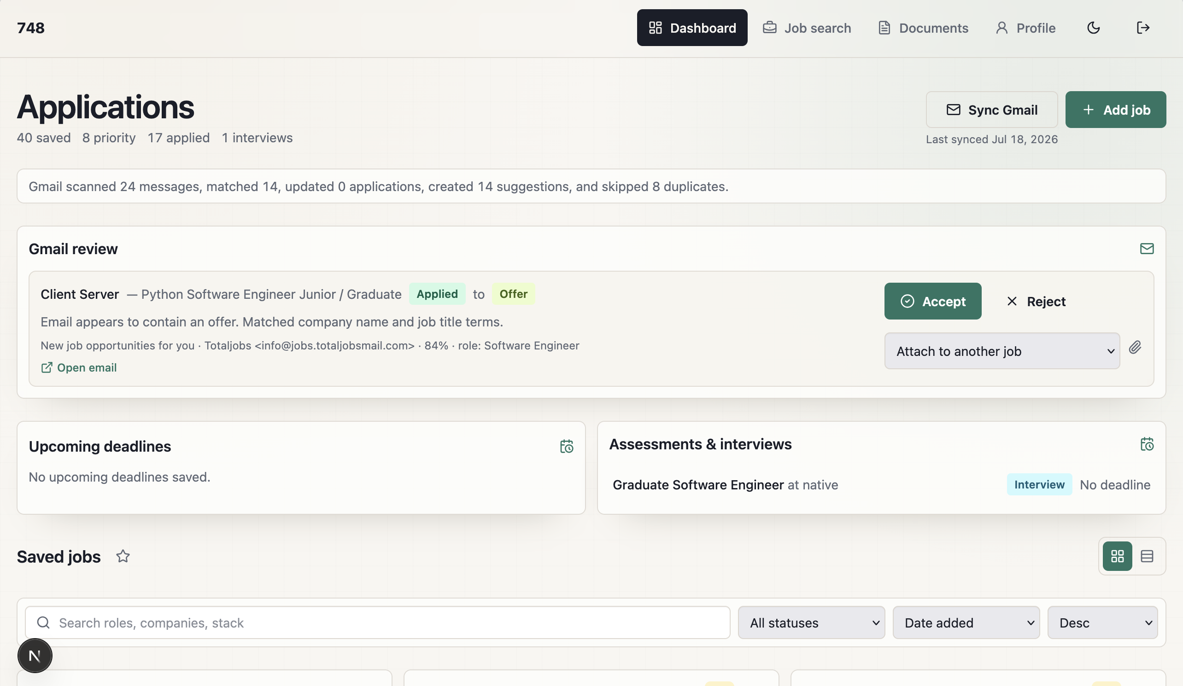This screenshot has width=1183, height=686.
Task: Click the Add job button
Action: point(1115,110)
